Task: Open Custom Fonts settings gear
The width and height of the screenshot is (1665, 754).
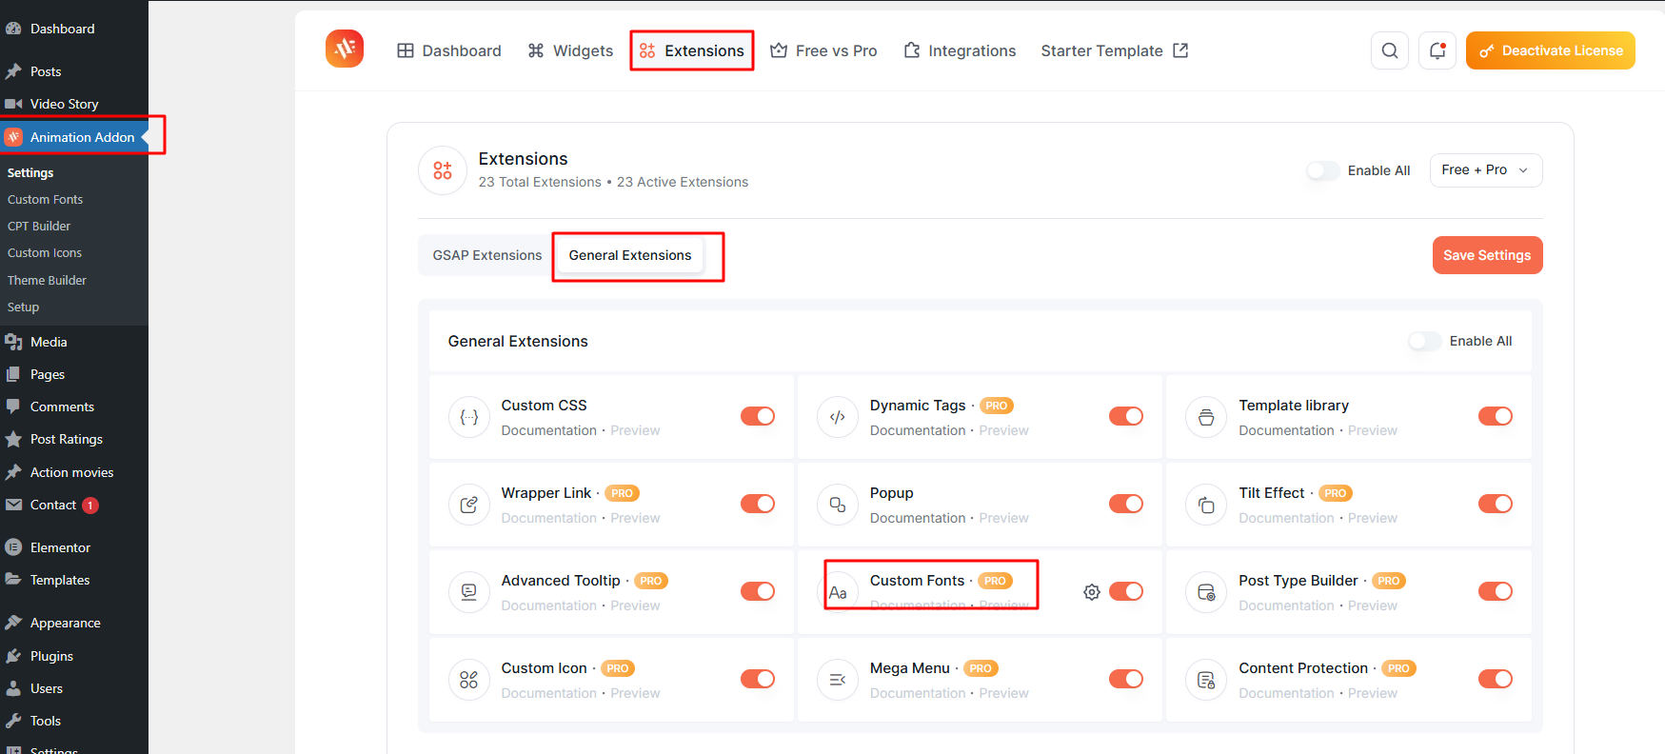Action: point(1092,592)
